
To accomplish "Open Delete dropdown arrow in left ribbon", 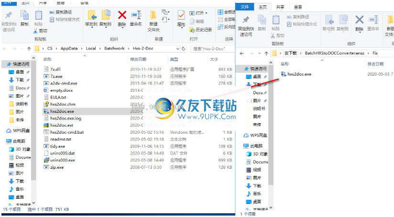I will [x=122, y=27].
